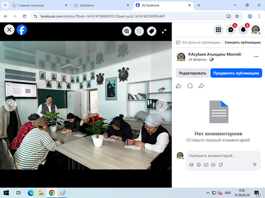Show next photo with right arrow
Viewport: 265px width, 198px height.
coord(162,105)
